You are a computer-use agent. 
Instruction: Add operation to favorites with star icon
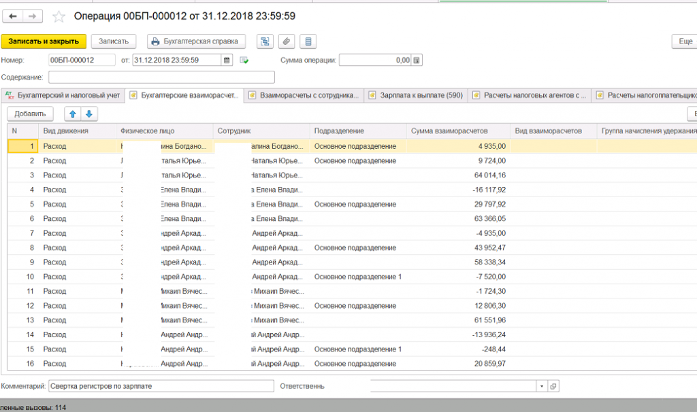[x=59, y=17]
